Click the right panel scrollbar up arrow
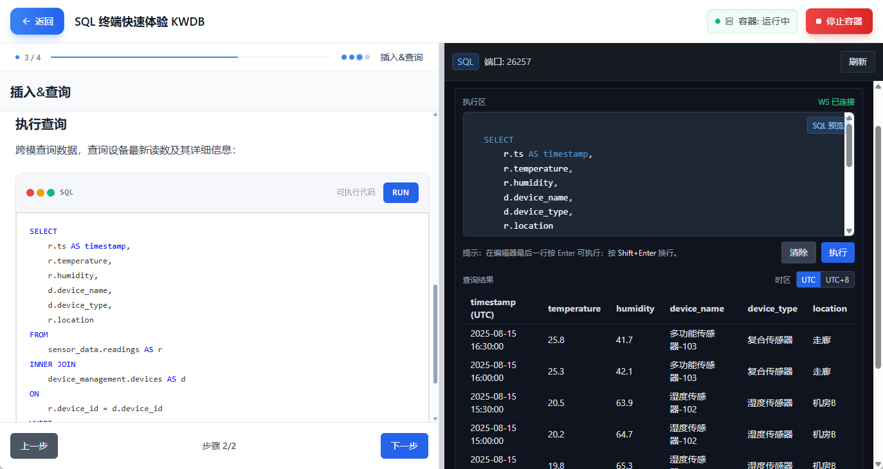The width and height of the screenshot is (883, 469). [x=878, y=85]
